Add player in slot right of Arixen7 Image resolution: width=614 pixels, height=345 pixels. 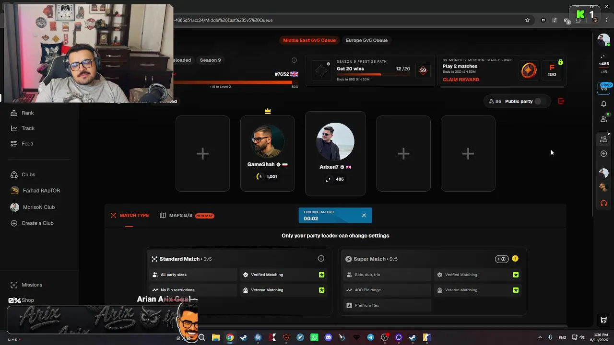click(403, 153)
